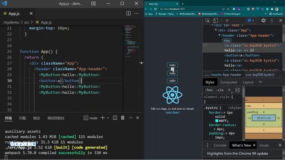Click the spinning React logo
The width and height of the screenshot is (285, 160).
[x=172, y=95]
